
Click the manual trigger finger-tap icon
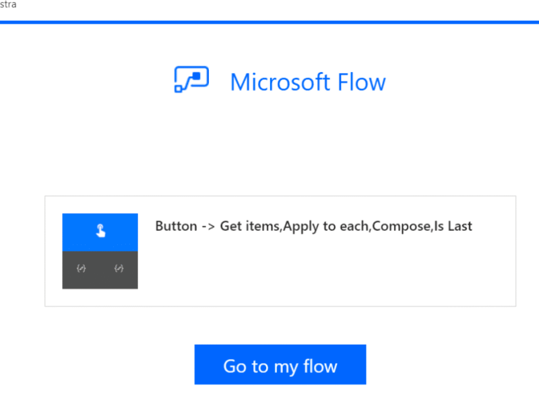[x=100, y=231]
